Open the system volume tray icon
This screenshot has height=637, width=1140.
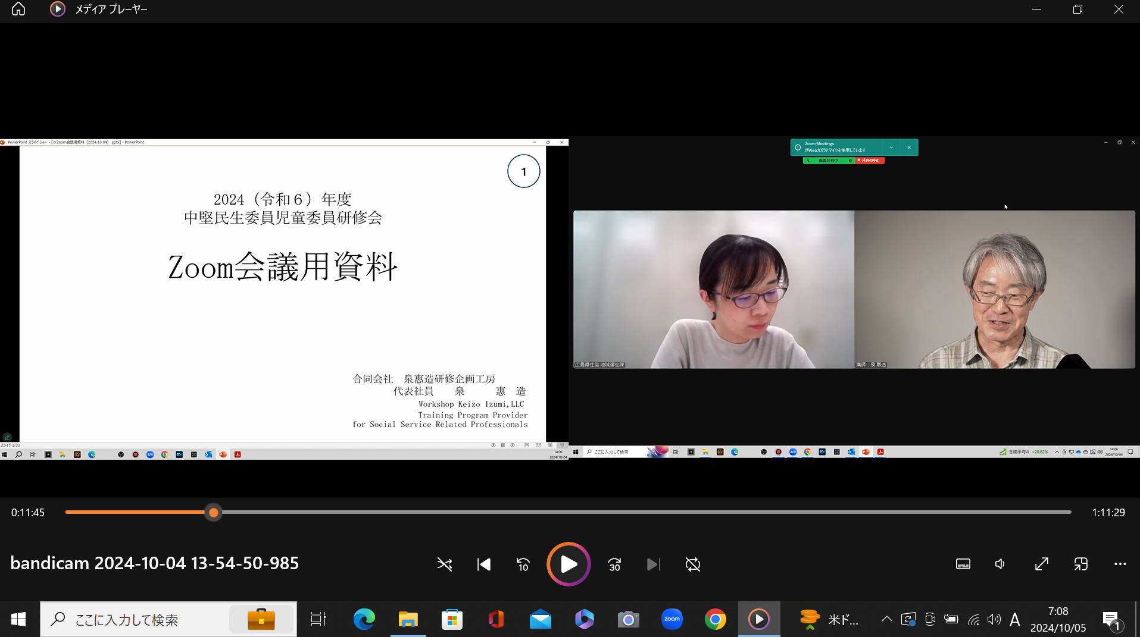click(994, 620)
